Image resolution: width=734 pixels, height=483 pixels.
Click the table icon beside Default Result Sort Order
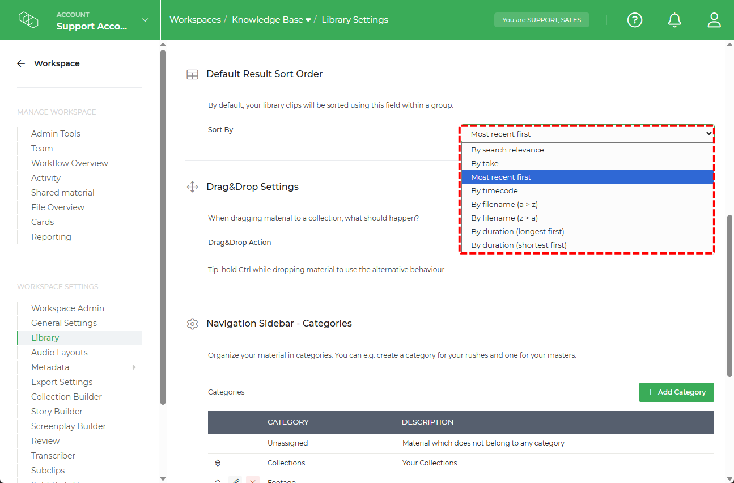(192, 74)
